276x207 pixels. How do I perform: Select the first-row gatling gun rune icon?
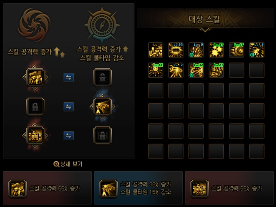tap(35, 77)
